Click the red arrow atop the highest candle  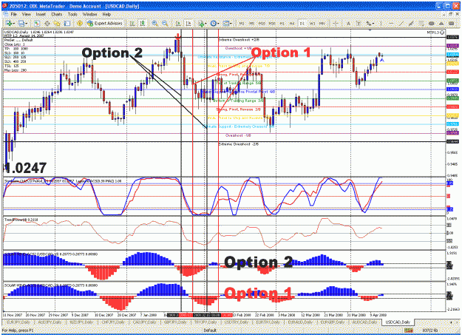pyautogui.click(x=178, y=36)
